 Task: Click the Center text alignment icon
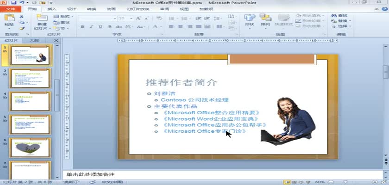point(180,26)
